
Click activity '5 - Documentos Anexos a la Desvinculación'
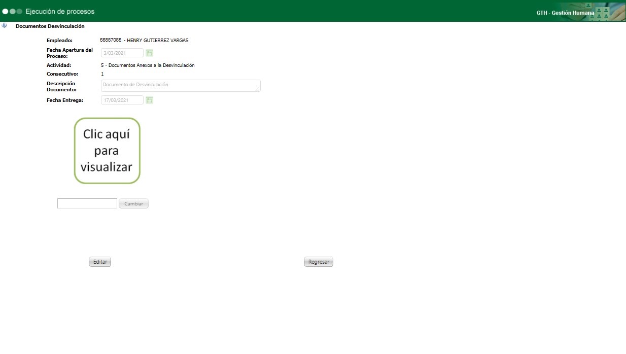pyautogui.click(x=148, y=65)
